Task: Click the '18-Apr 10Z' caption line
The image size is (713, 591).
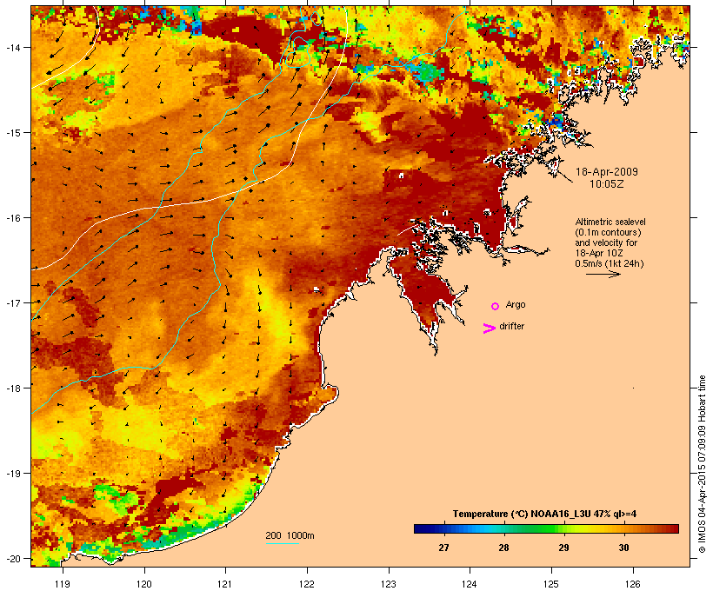Action: [x=599, y=253]
